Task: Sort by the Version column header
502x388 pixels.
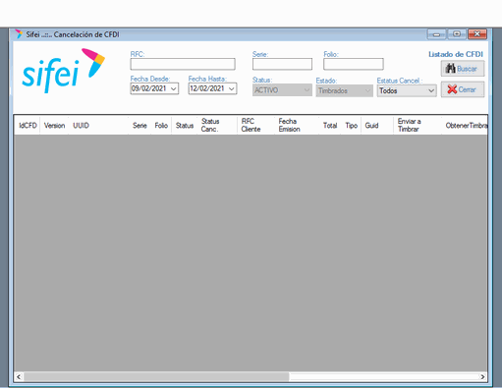Action: [x=54, y=126]
